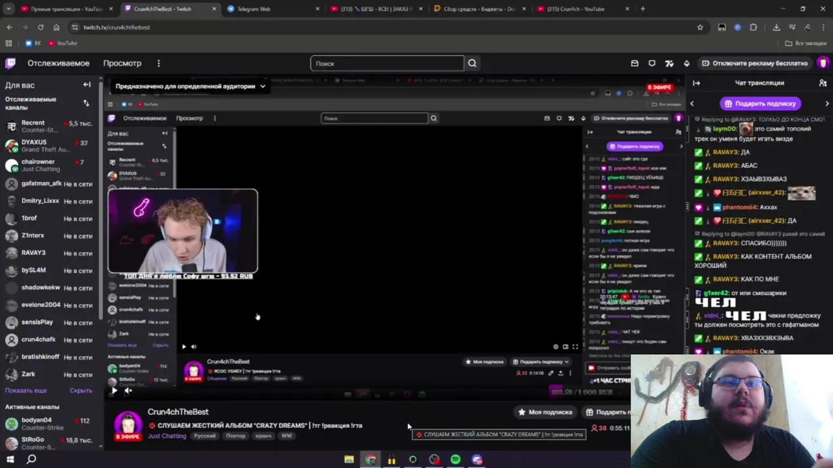Expand the audience notice dropdown
This screenshot has height=468, width=833.
[263, 86]
